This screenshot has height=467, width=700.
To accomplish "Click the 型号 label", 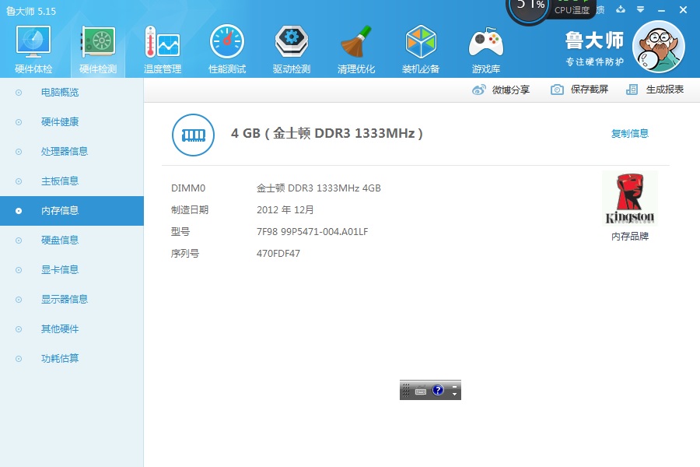I will point(180,231).
